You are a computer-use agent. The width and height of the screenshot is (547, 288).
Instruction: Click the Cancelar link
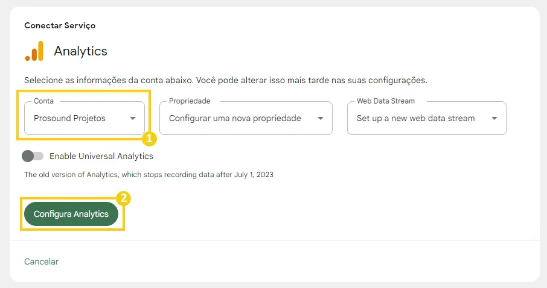point(41,261)
